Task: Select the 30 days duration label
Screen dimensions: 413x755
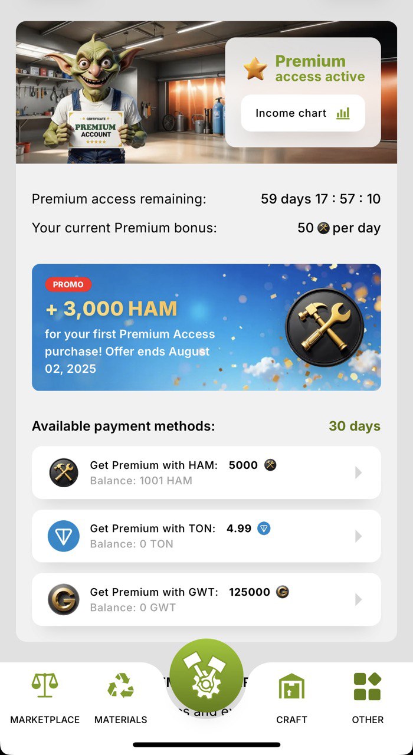Action: click(x=354, y=426)
